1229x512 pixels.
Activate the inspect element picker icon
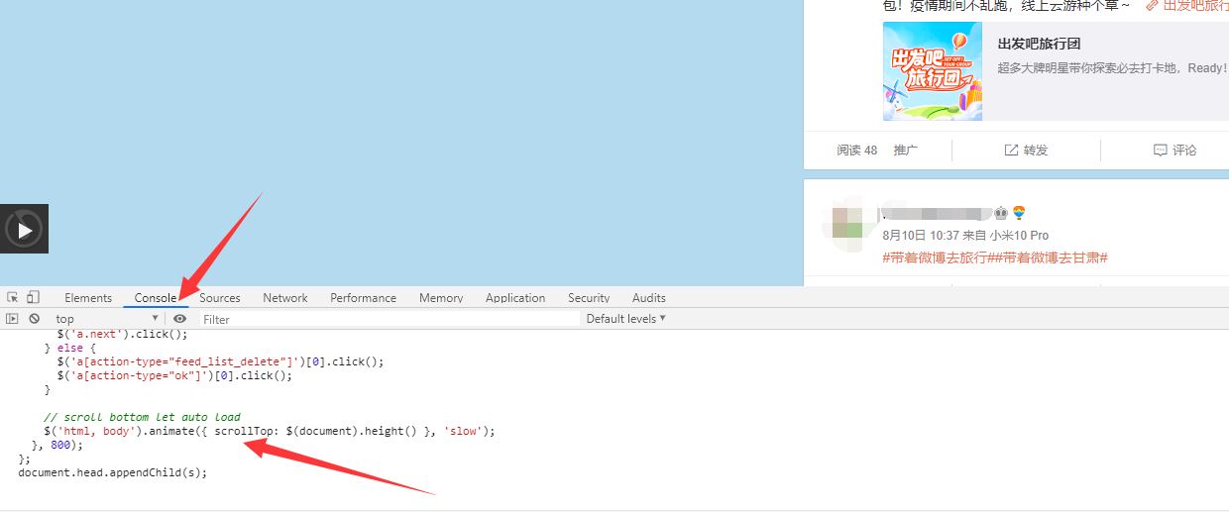tap(13, 297)
